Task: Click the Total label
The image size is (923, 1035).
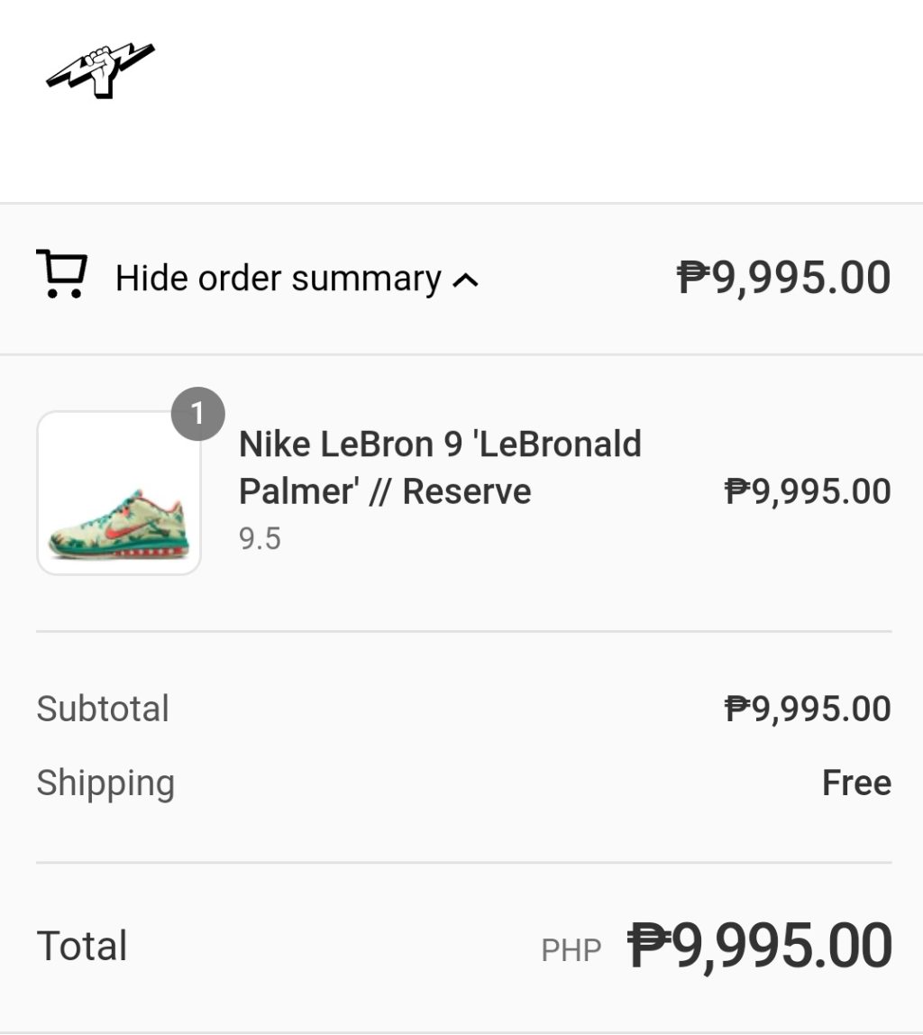Action: pyautogui.click(x=82, y=946)
